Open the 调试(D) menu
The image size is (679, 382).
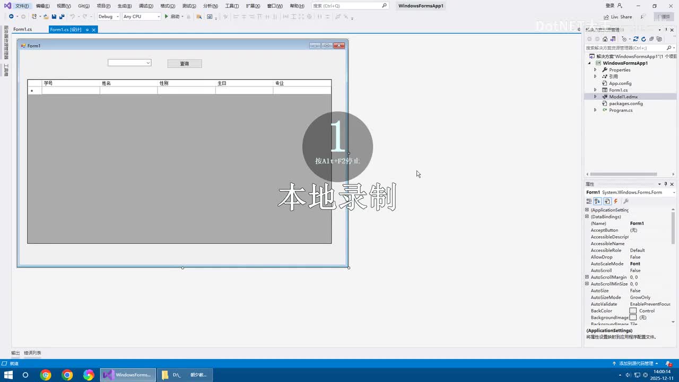coord(146,6)
